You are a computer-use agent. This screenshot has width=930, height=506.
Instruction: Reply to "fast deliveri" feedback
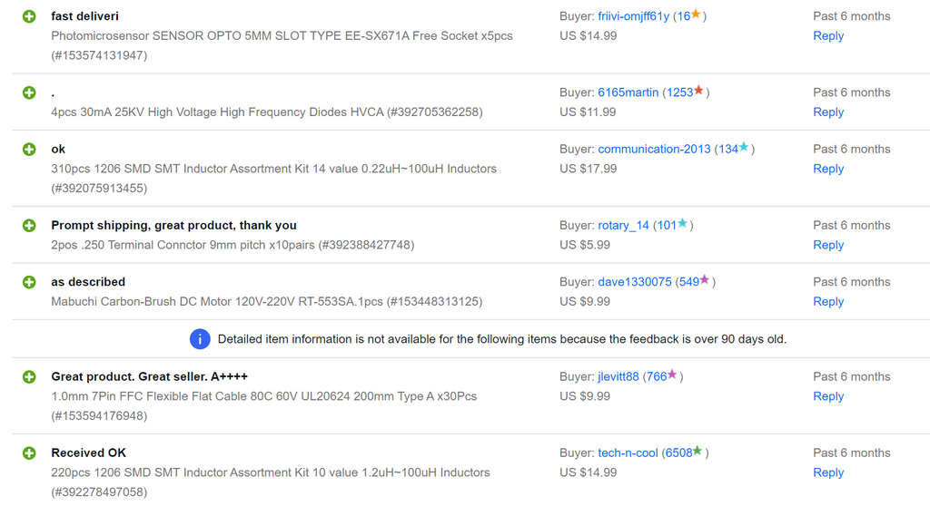(x=828, y=36)
